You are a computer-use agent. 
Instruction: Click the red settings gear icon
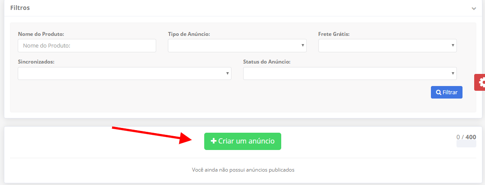[x=481, y=83]
